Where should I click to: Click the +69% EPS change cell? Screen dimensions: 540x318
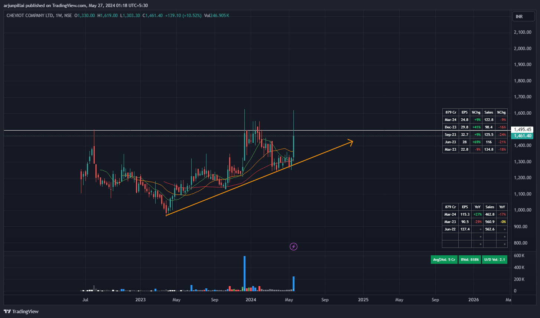tap(476, 142)
